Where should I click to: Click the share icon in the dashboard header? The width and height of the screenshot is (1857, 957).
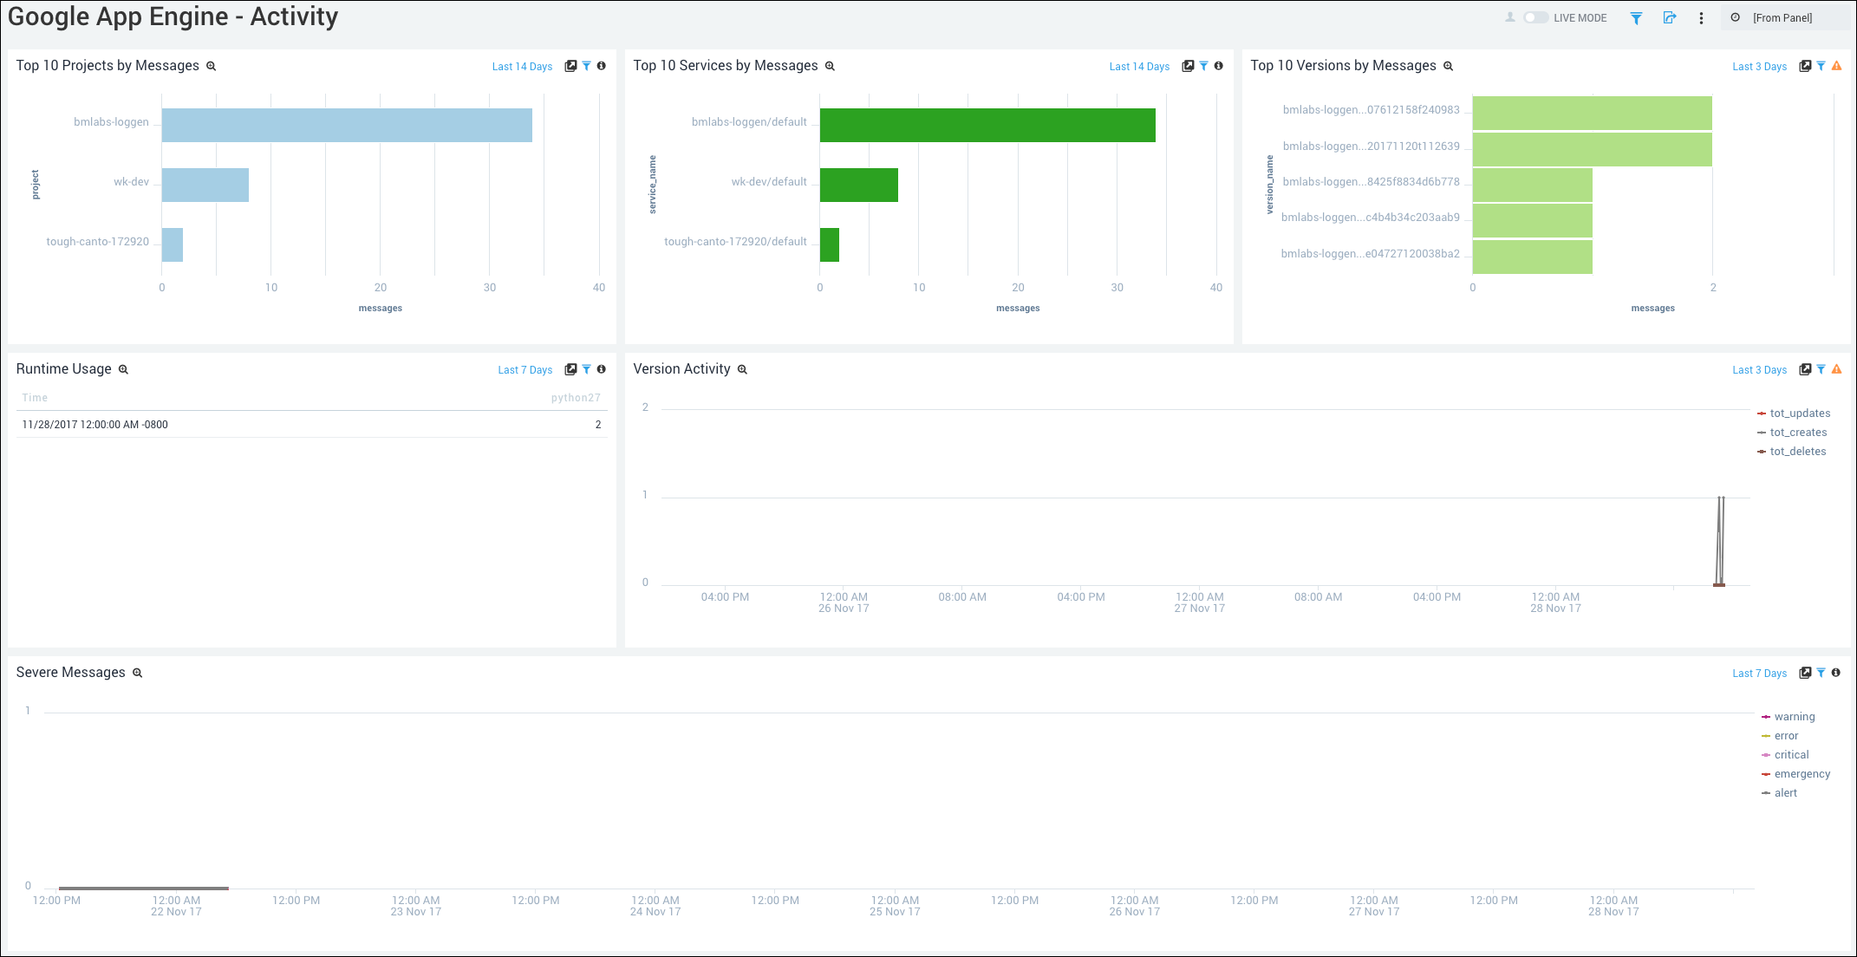(1670, 17)
